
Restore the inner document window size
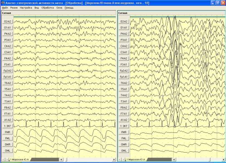[x=218, y=3]
